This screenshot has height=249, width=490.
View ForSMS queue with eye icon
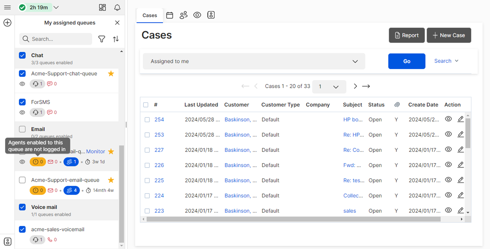[x=22, y=112]
